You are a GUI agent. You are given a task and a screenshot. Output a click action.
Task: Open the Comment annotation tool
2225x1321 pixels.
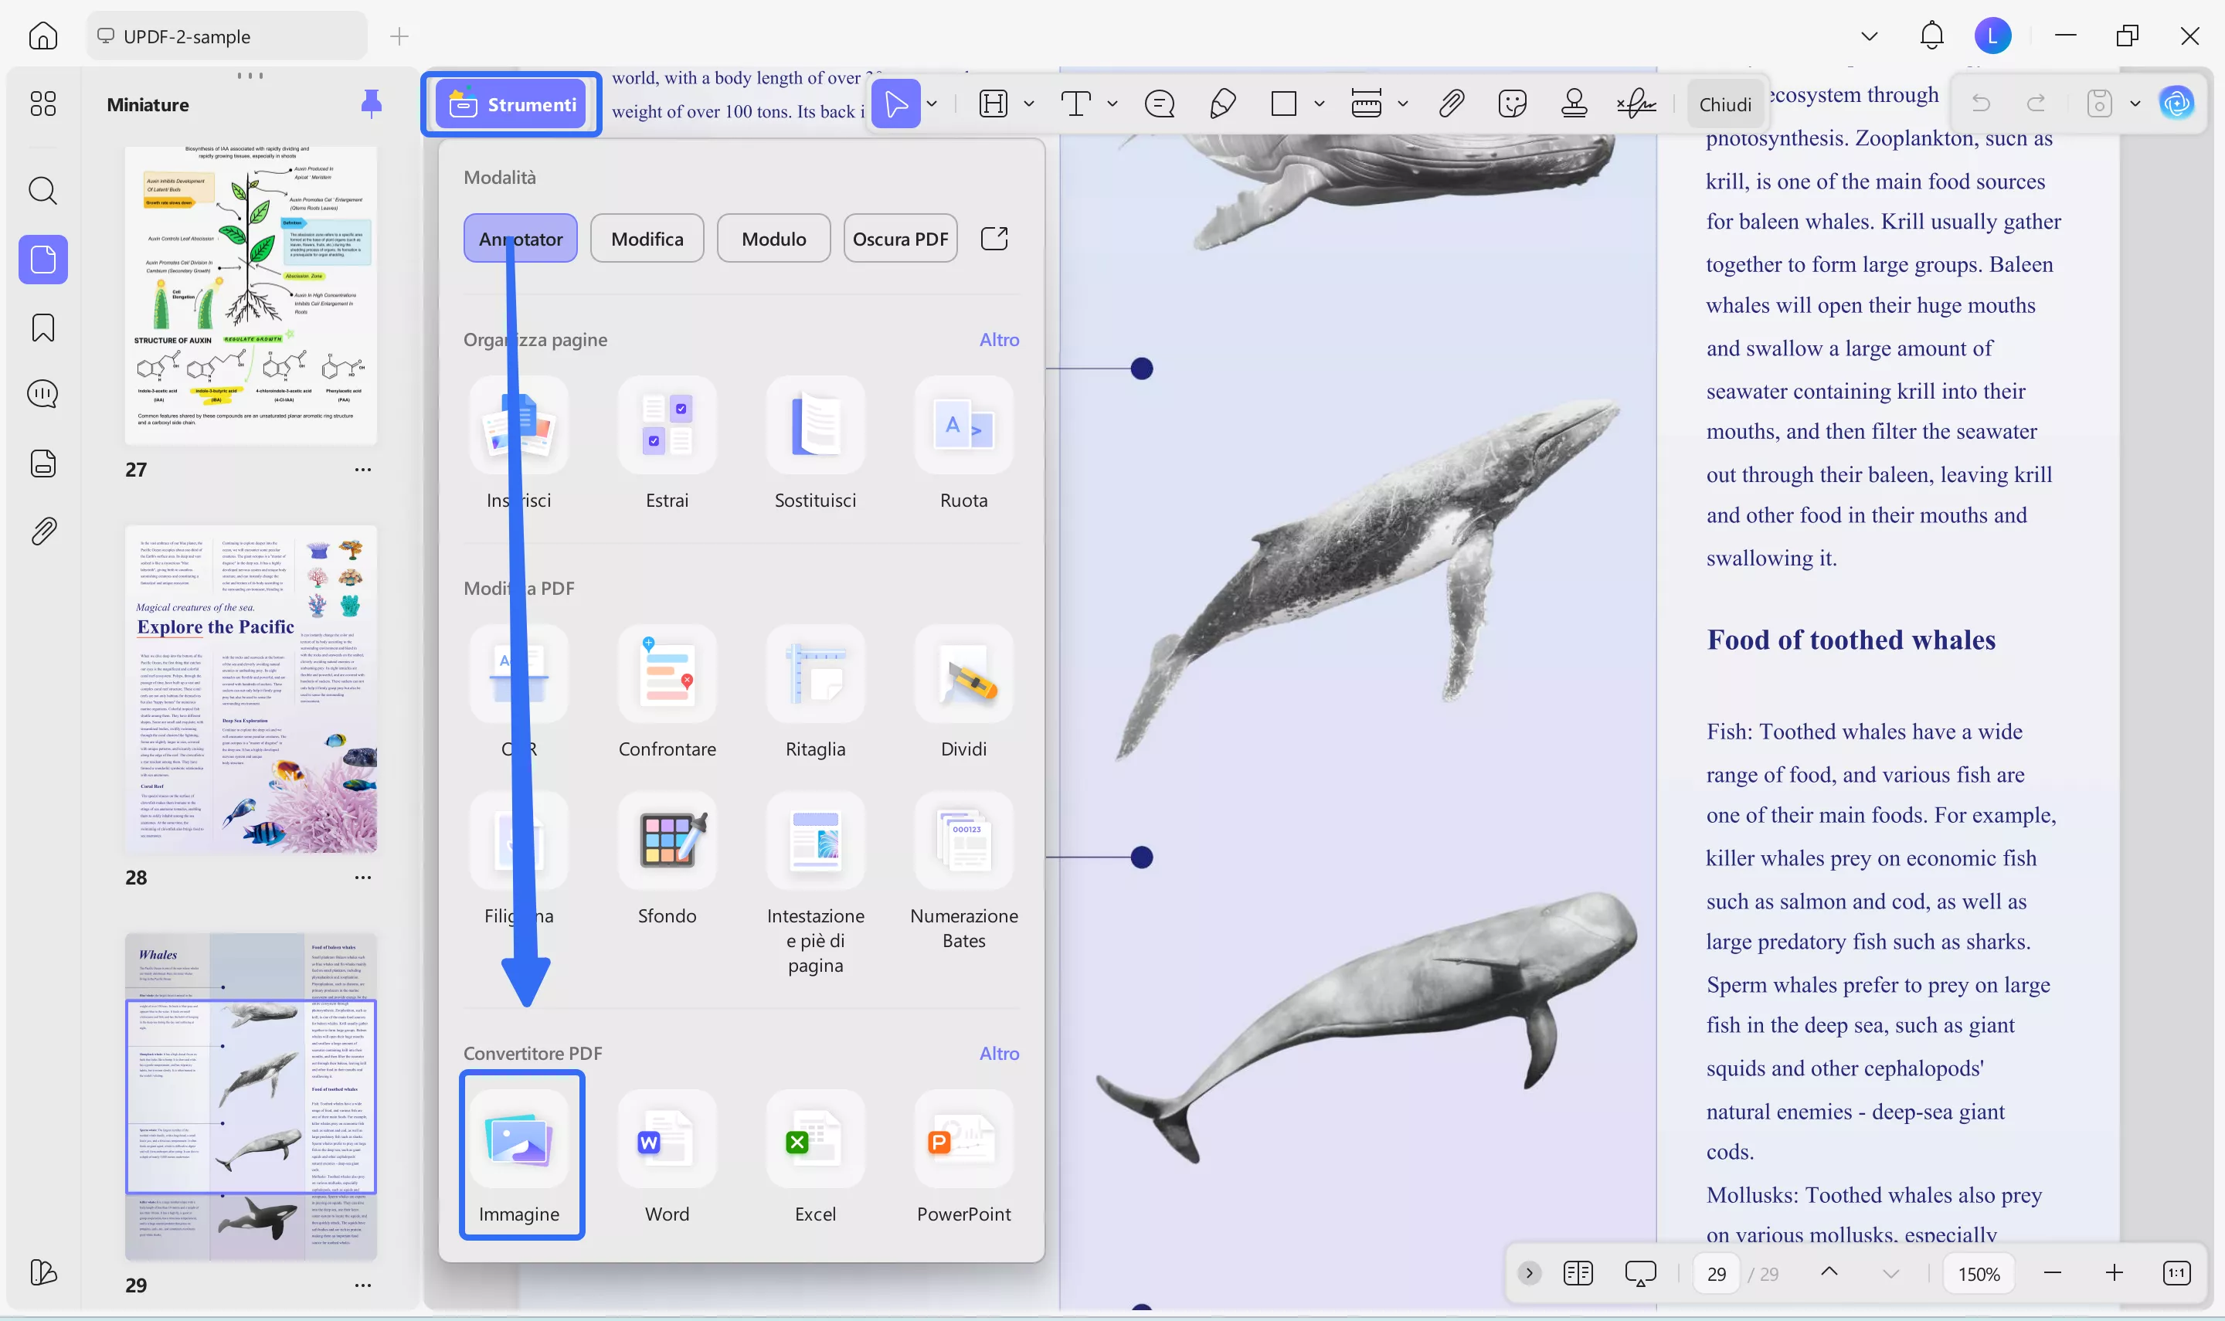pyautogui.click(x=1159, y=104)
